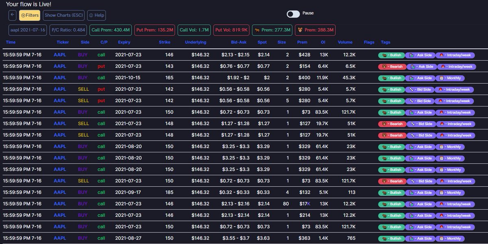Click the Ask Side tag in the 2021-08-27 row
The width and height of the screenshot is (488, 244).
tap(420, 239)
